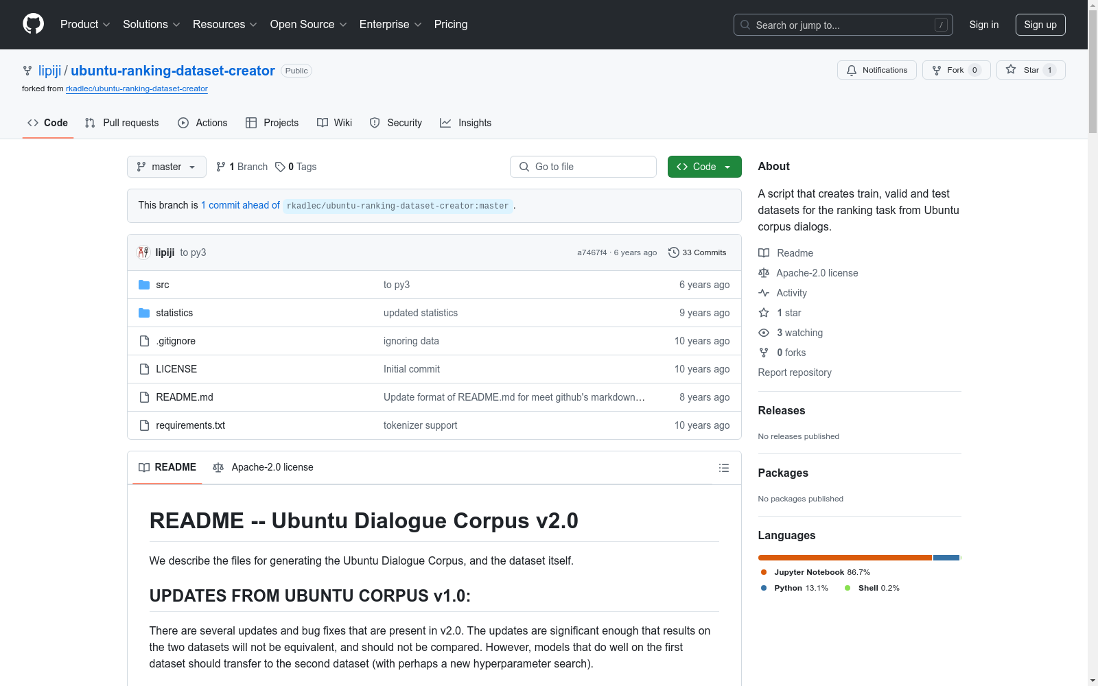Screen dimensions: 1098x686
Task: Click the README.md file icon
Action: (144, 397)
